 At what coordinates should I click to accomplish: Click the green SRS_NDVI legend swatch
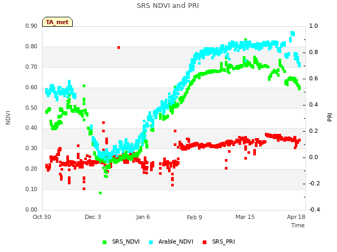coord(105,242)
